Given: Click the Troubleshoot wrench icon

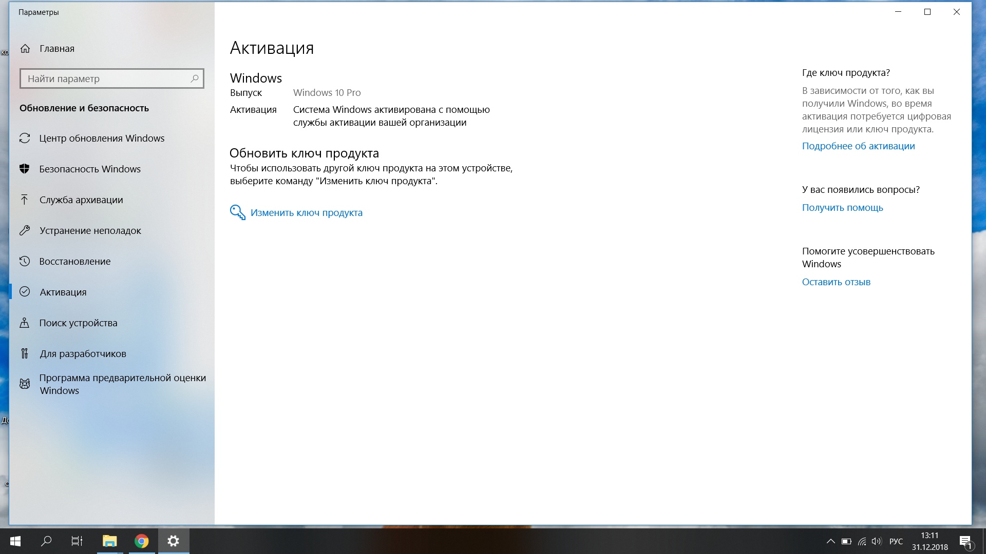Looking at the screenshot, I should tap(25, 230).
